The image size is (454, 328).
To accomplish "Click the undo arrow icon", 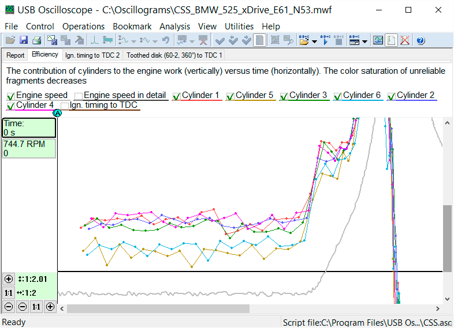I will click(166, 40).
